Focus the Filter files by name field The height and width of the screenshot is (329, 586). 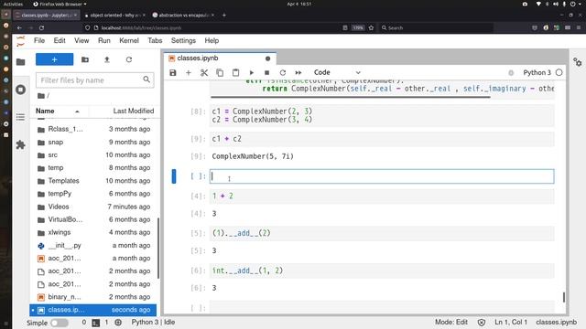pos(95,80)
